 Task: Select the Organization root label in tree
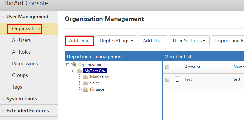[90, 65]
